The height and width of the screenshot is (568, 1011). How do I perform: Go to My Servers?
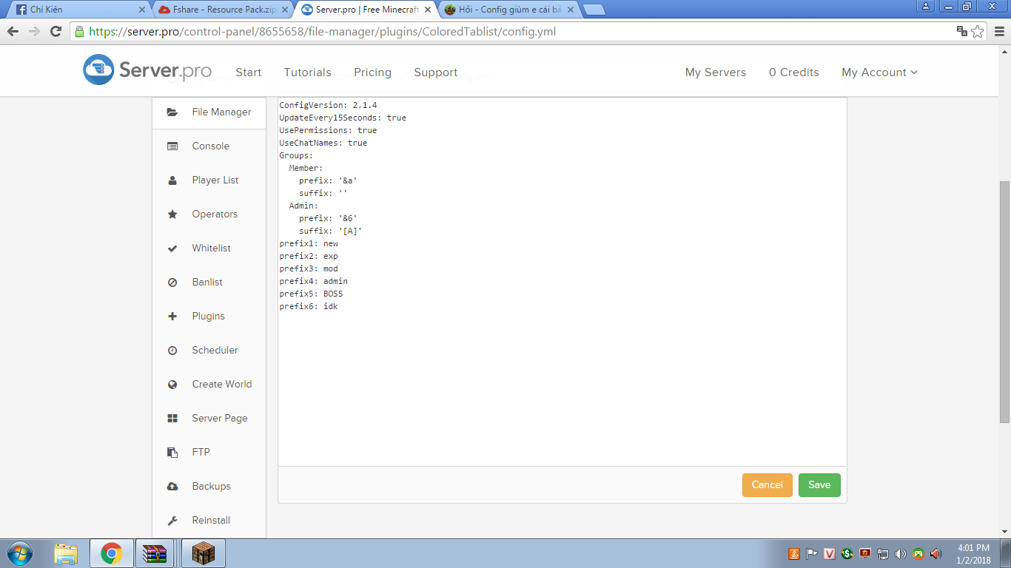(716, 72)
